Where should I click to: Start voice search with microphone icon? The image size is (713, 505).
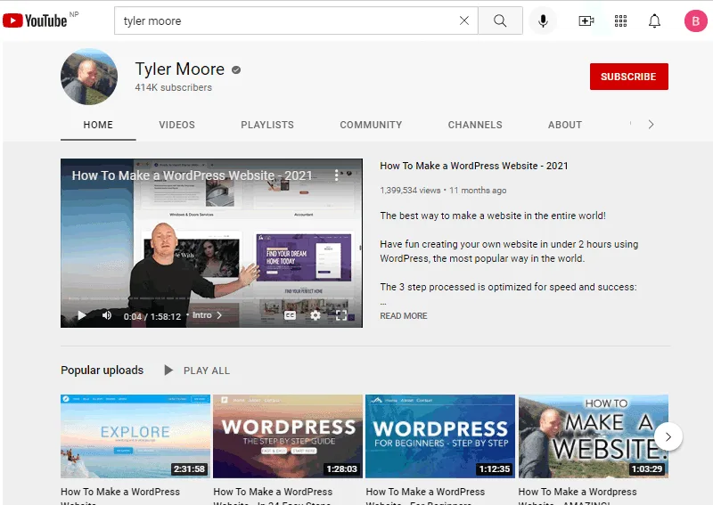pos(543,20)
